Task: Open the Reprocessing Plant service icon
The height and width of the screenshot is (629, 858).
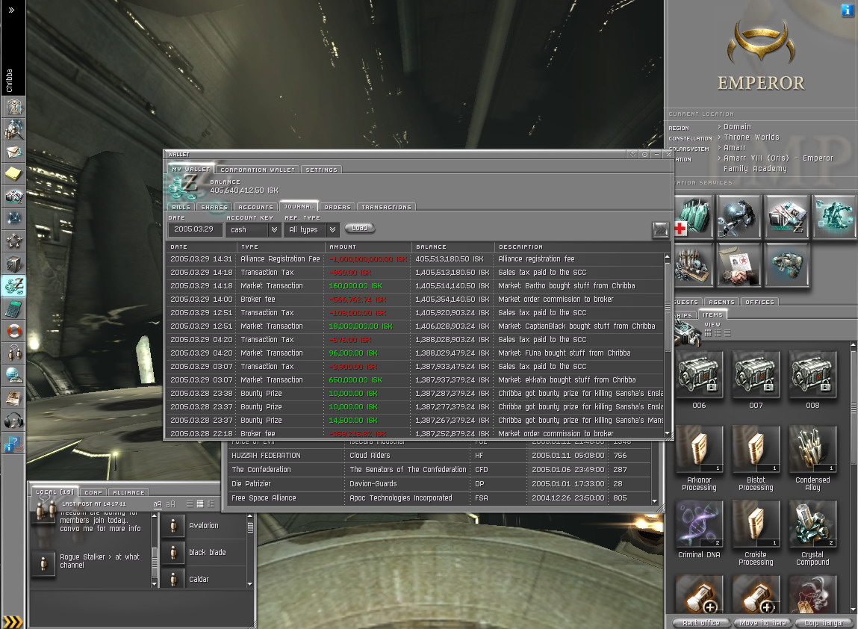Action: coord(787,265)
